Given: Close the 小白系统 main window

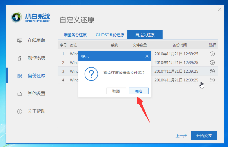Looking at the screenshot, I should 220,9.
